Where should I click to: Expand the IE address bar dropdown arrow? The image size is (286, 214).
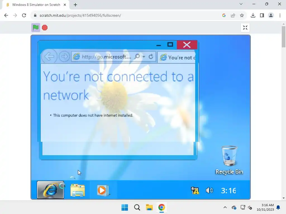tap(144, 57)
